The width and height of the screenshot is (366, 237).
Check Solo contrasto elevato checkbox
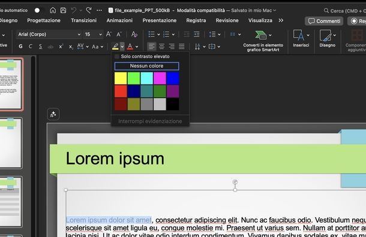[116, 56]
